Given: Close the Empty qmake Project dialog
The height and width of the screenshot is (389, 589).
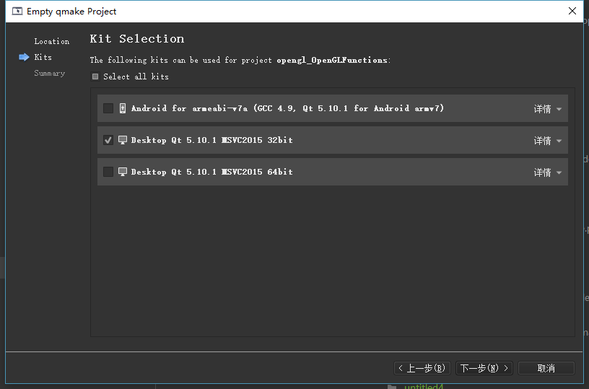Looking at the screenshot, I should (x=572, y=11).
